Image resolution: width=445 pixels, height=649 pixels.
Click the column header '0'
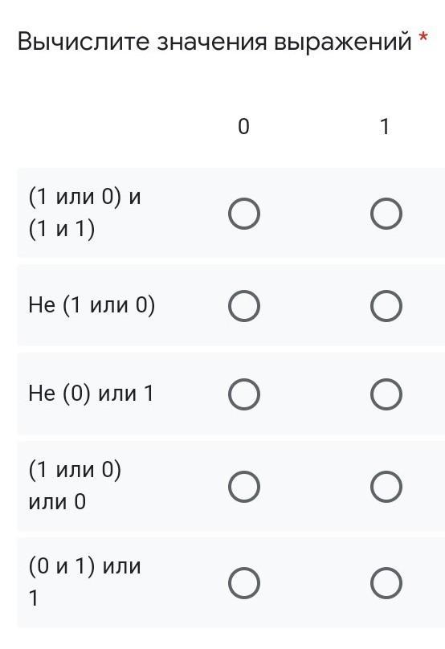coord(244,126)
